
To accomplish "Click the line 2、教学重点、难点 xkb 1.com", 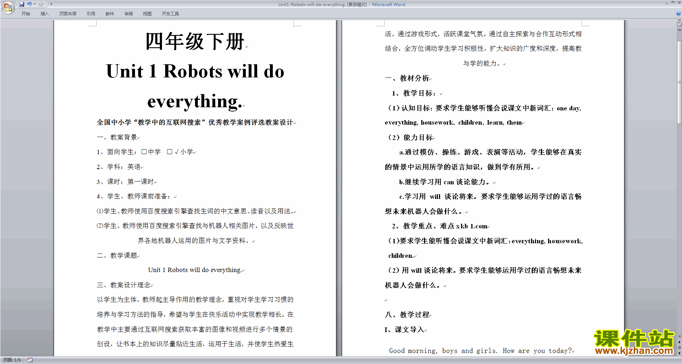I will click(x=440, y=226).
